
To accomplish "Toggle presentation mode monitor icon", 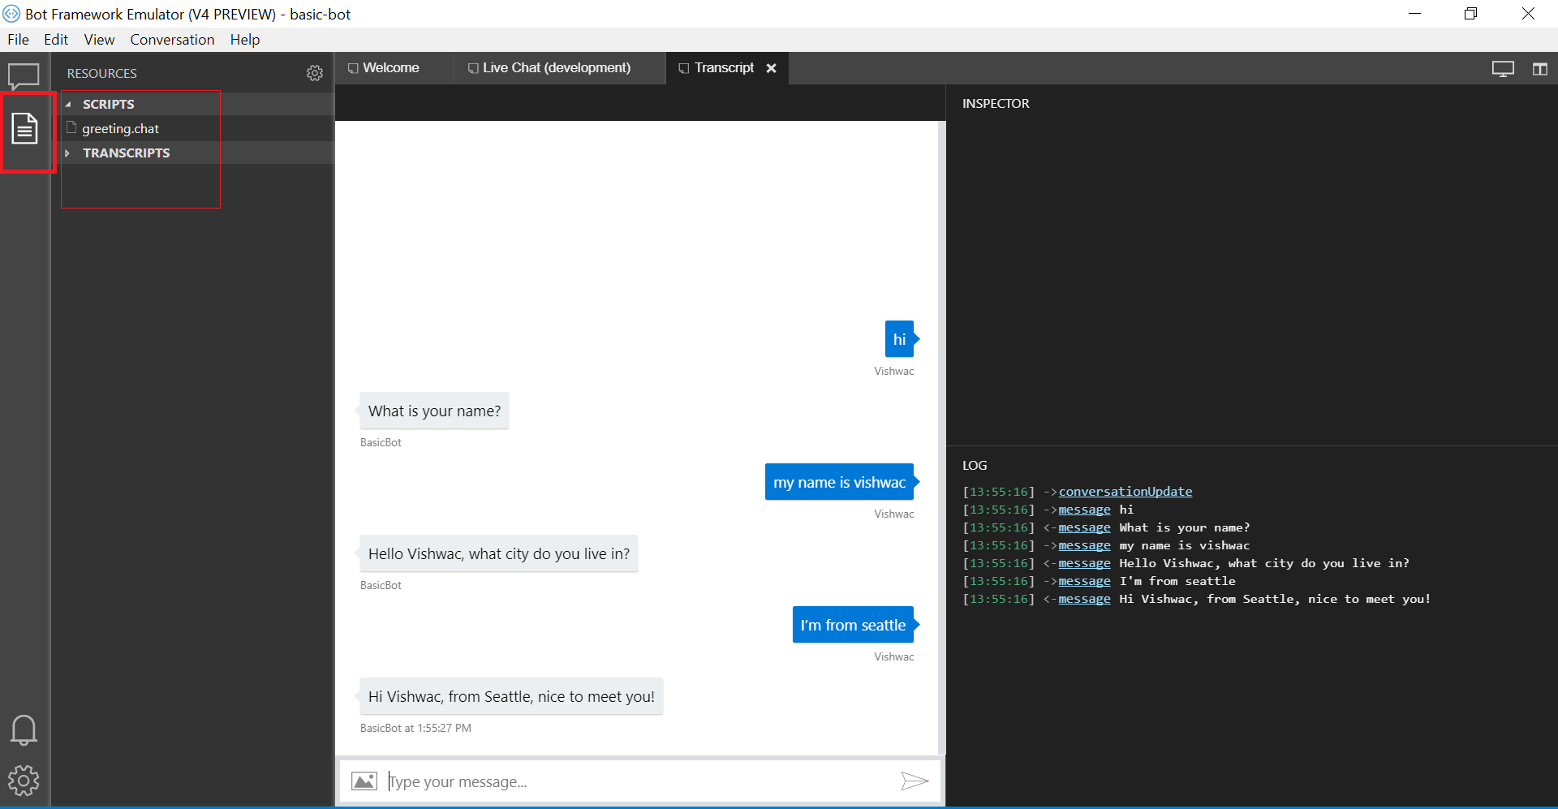I will (1503, 69).
